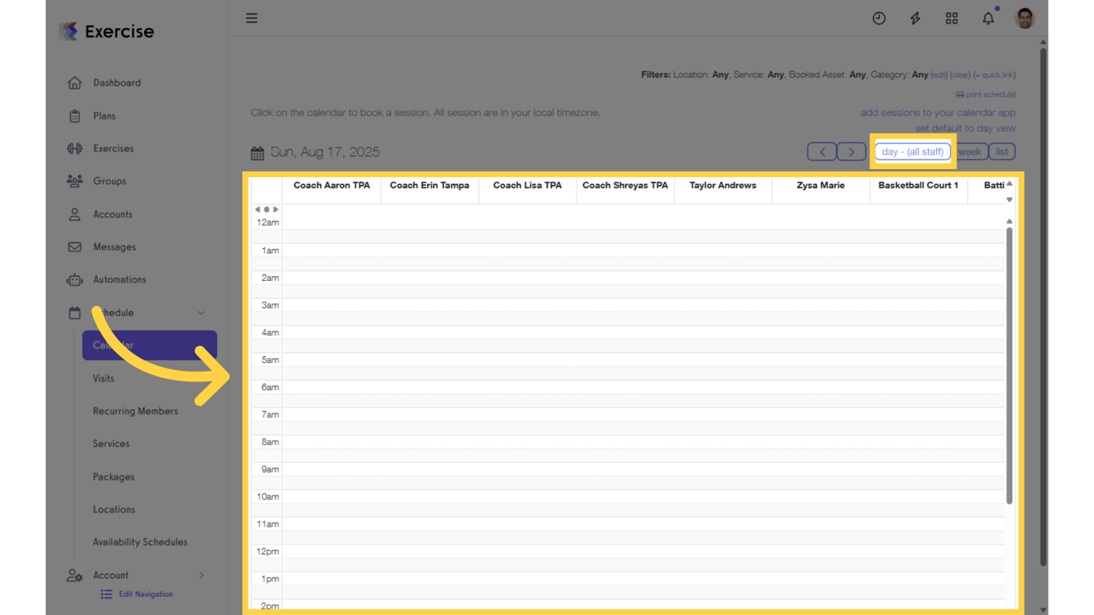Open Messages in the sidebar
Screen dimensions: 1094x615
(115, 247)
